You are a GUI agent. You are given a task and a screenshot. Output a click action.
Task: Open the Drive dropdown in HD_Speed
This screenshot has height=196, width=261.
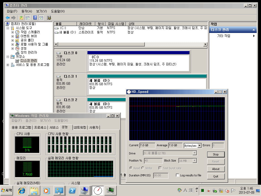tap(194, 153)
